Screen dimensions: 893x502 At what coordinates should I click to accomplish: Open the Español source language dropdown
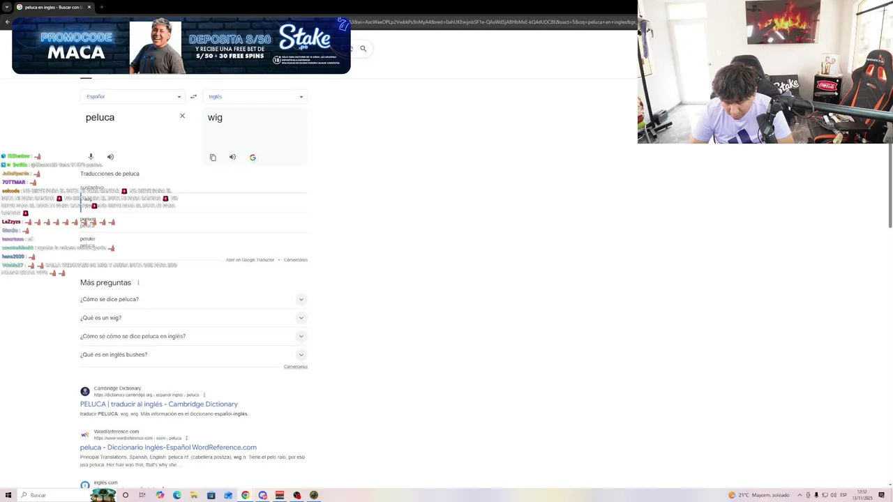click(x=132, y=96)
